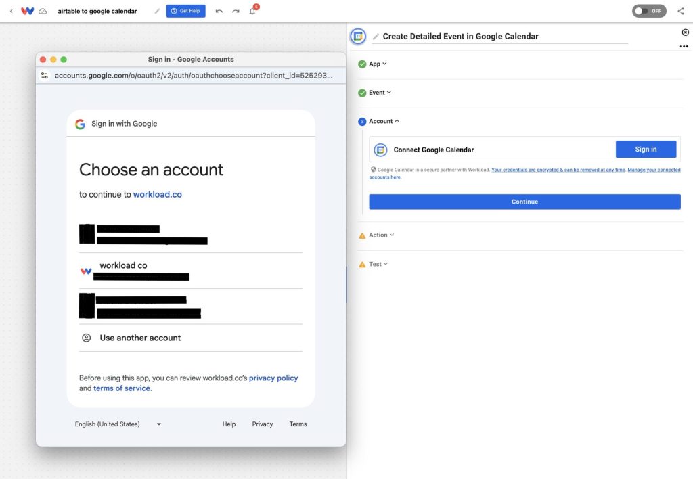Image resolution: width=693 pixels, height=479 pixels.
Task: Click the cloud save status icon
Action: coord(43,11)
